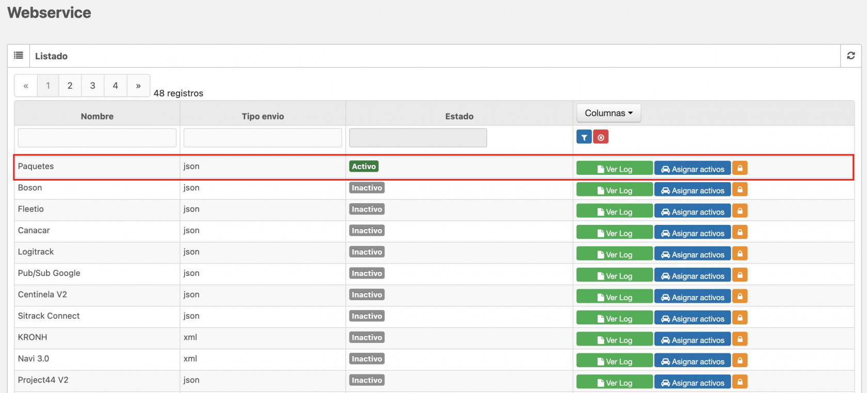This screenshot has height=393, width=867.
Task: Click the Webservice page heading
Action: 49,12
